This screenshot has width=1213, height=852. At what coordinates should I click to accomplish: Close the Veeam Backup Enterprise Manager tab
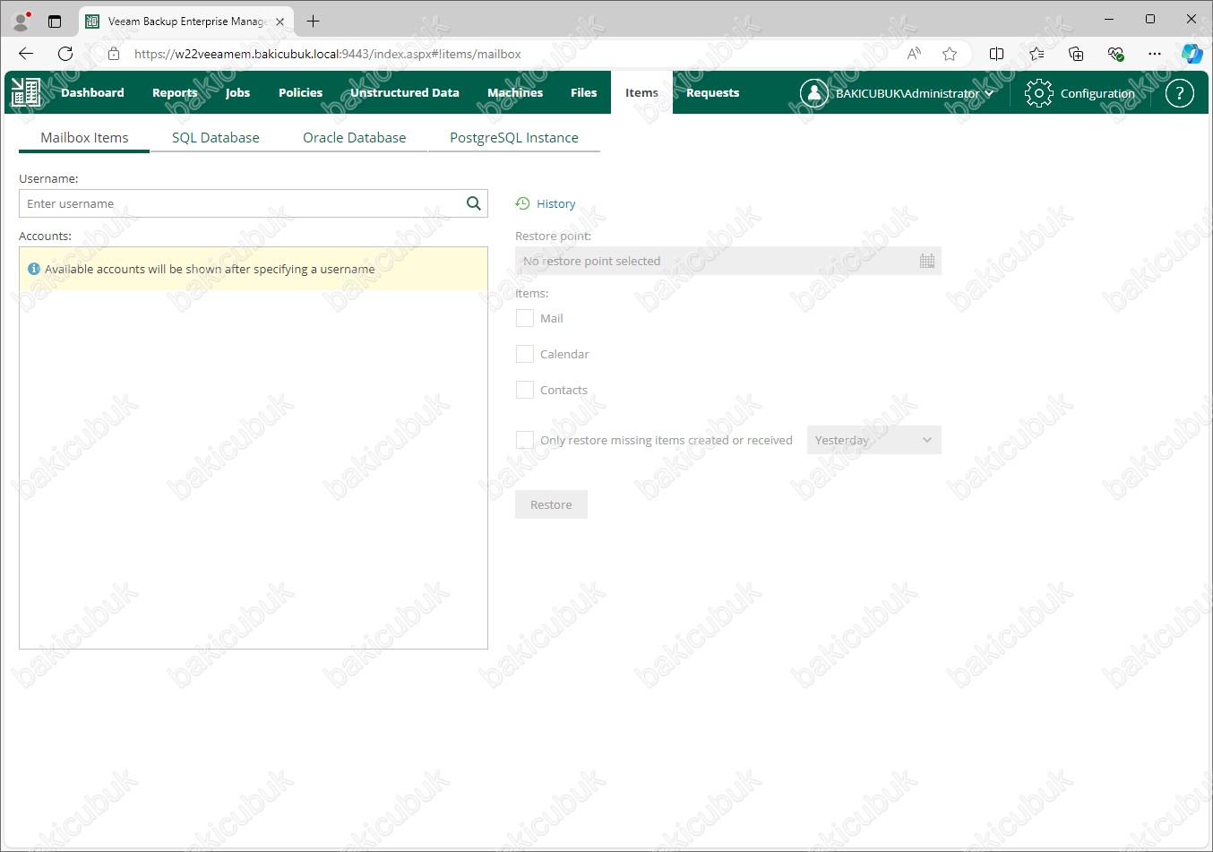(280, 22)
